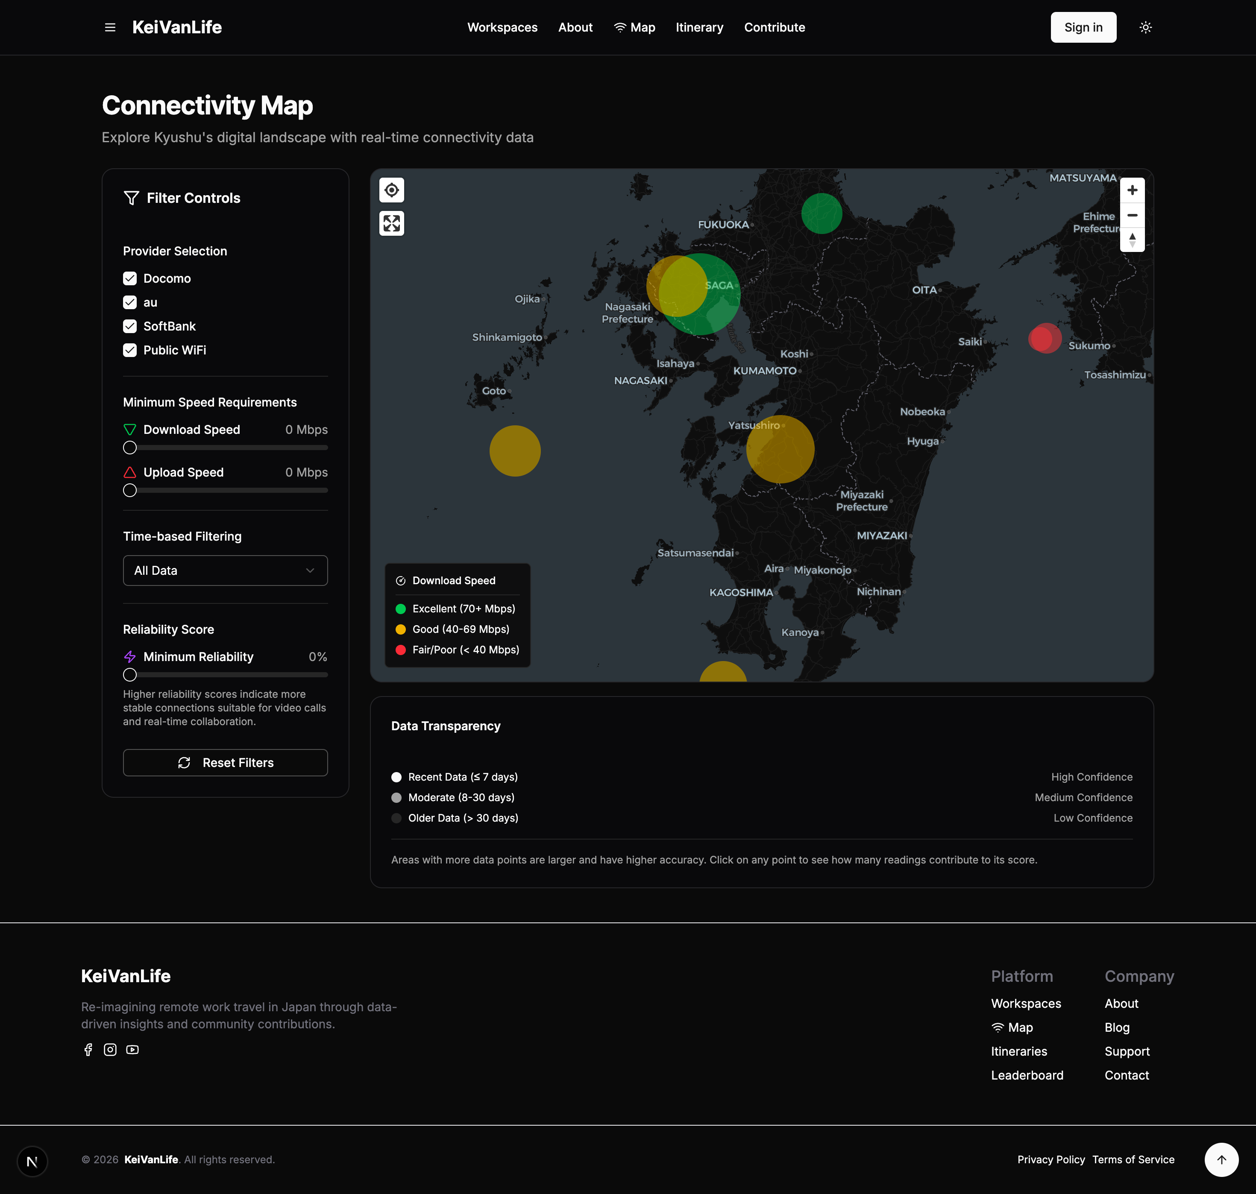Click the green Download Speed triangle icon

click(130, 430)
